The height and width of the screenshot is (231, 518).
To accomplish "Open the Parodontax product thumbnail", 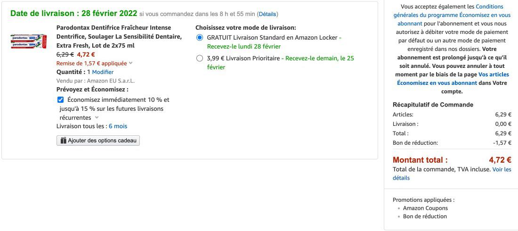I will [29, 41].
